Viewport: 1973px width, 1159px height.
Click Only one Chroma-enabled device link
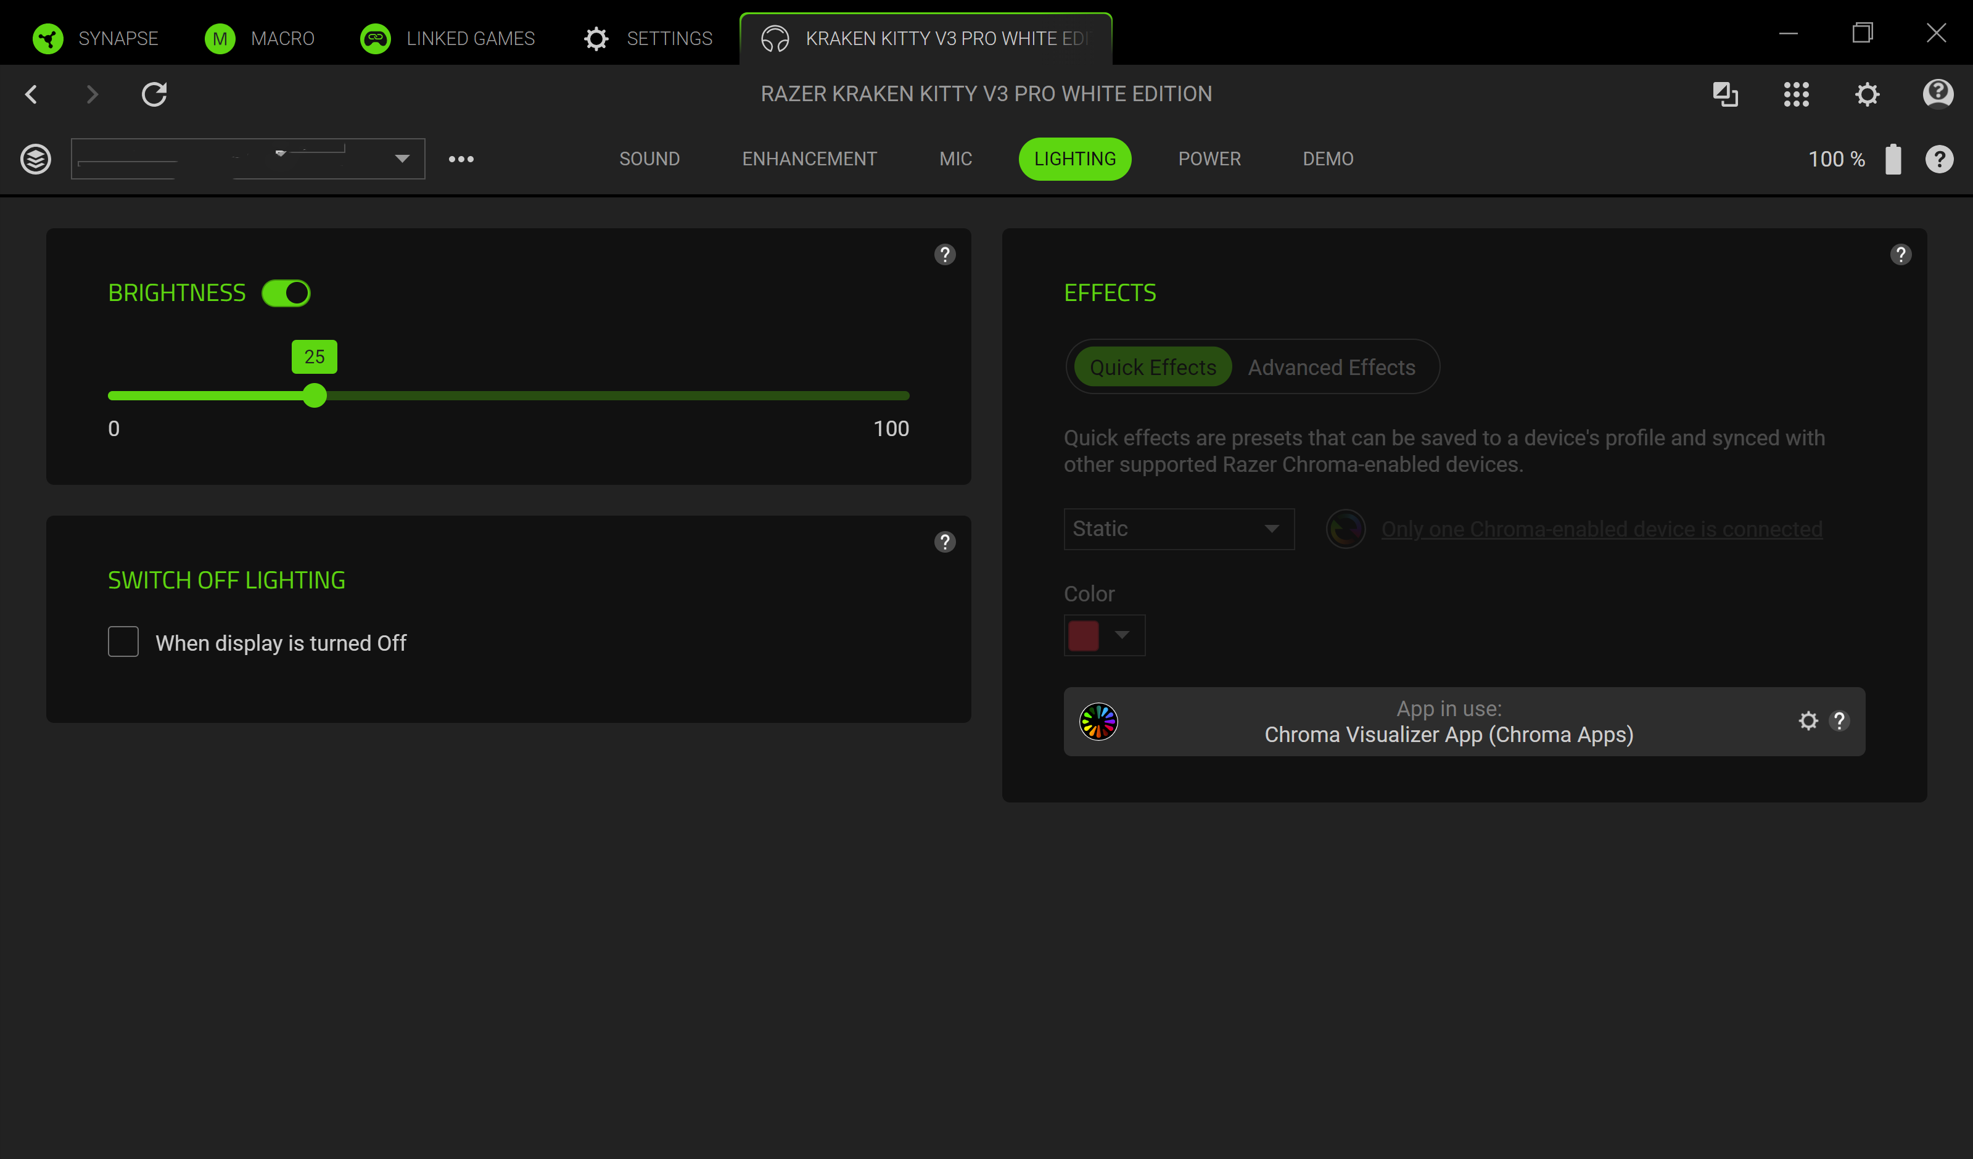(x=1601, y=529)
